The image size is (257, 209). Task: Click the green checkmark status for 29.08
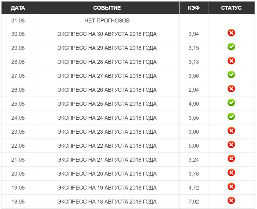click(x=231, y=47)
